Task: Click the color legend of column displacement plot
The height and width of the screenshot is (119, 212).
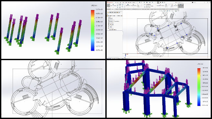Action: tap(93, 30)
